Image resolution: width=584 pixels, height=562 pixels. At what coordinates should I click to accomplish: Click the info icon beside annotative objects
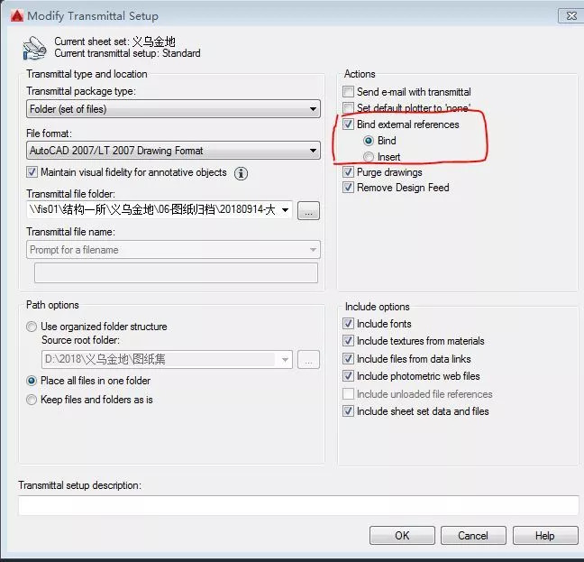point(241,173)
